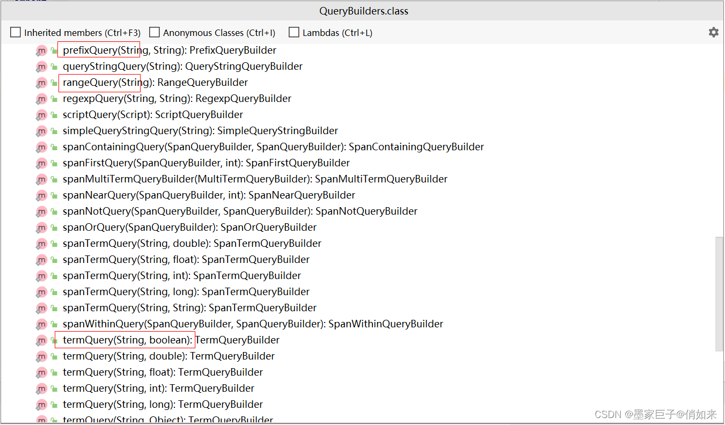Image resolution: width=725 pixels, height=425 pixels.
Task: Click method icon beside termQuery(String, int)
Action: click(42, 389)
